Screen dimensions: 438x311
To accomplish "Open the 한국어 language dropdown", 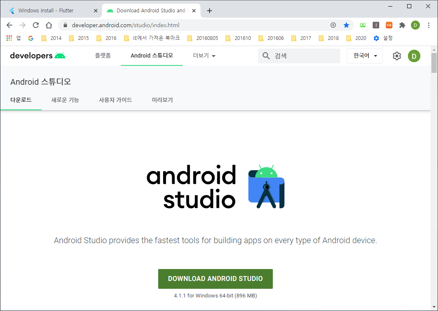I will [x=364, y=56].
